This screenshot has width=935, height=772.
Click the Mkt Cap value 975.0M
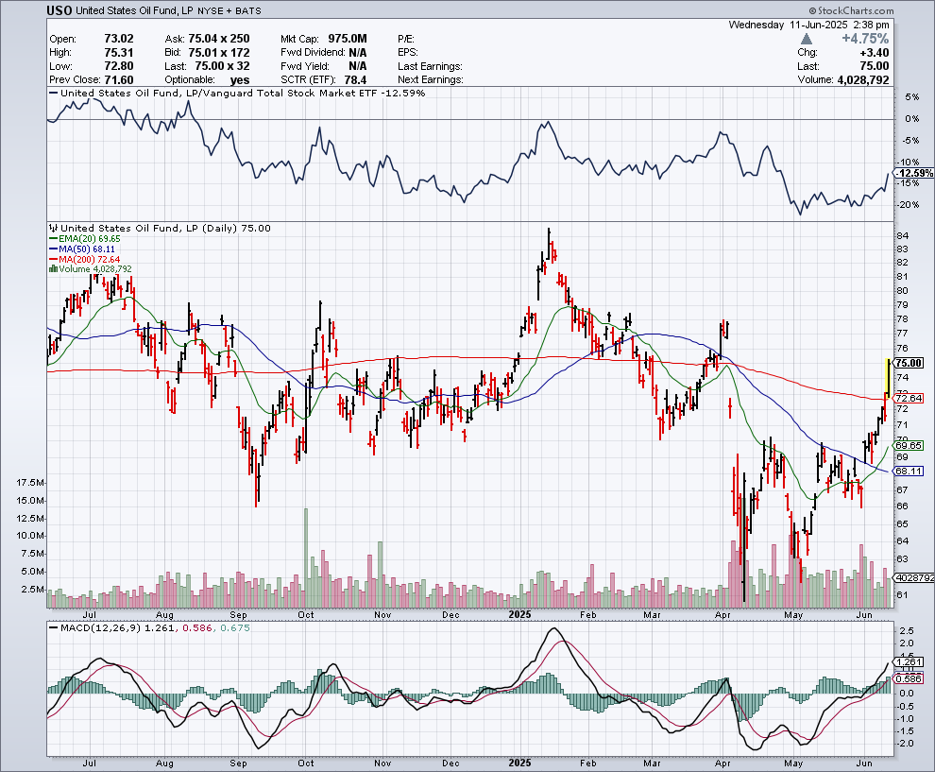[347, 39]
